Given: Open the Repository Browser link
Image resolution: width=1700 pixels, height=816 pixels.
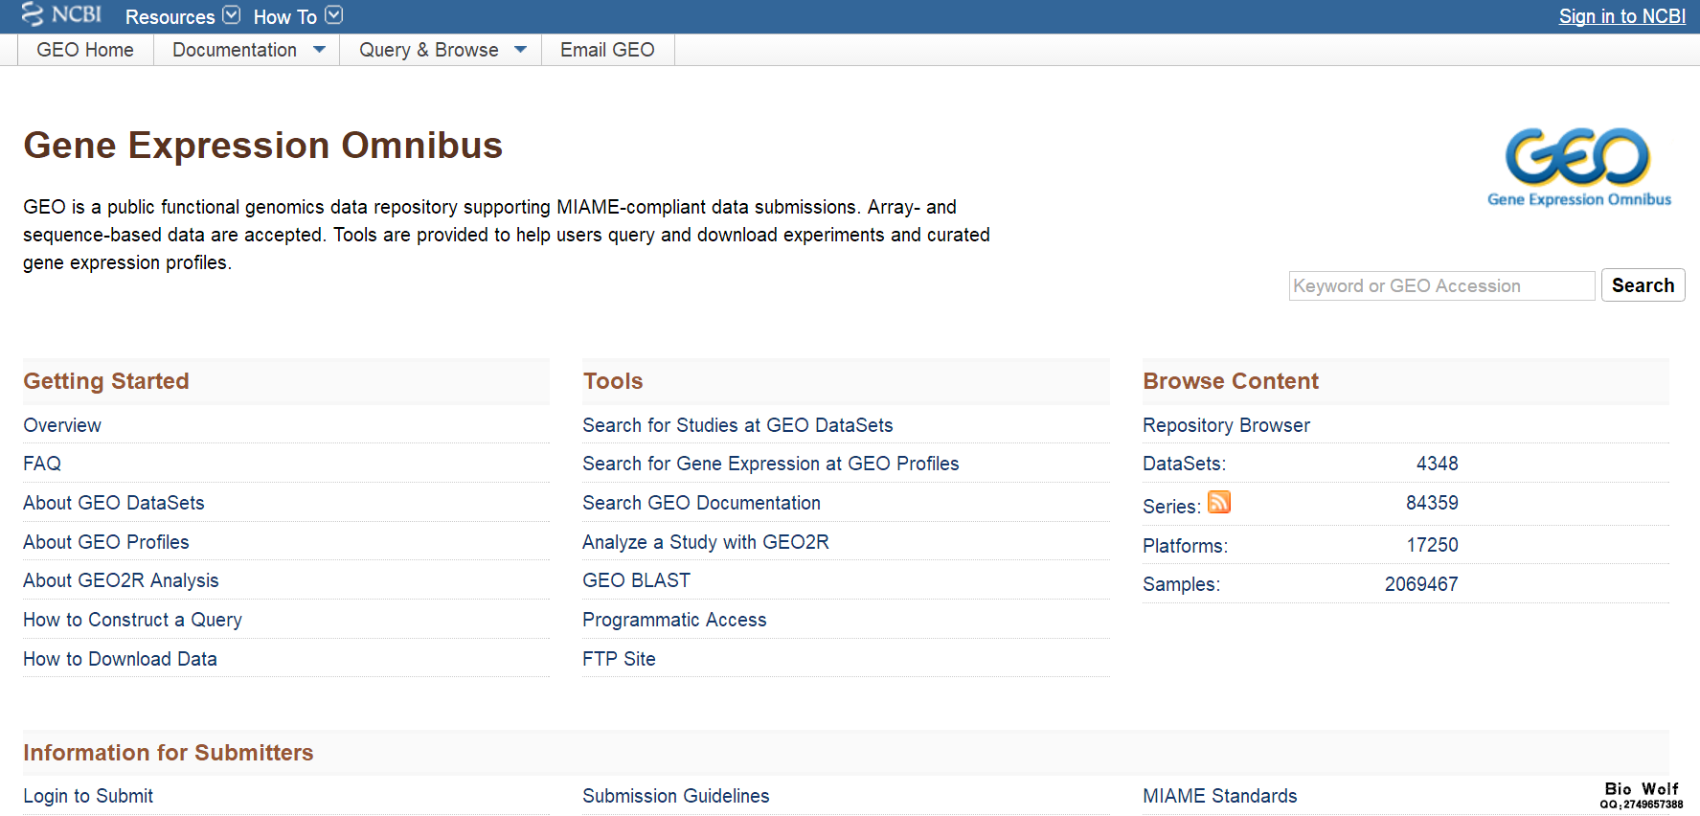Looking at the screenshot, I should click(x=1226, y=425).
